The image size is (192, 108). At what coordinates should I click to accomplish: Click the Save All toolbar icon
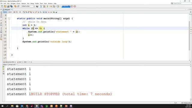point(11,6)
